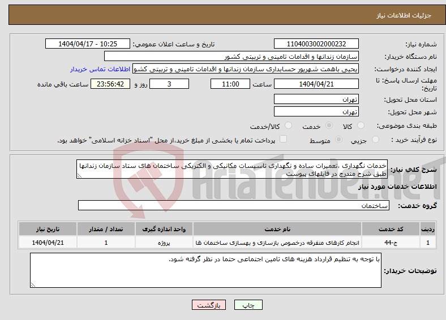Click the request creator name field
446x320 pixels.
click(246, 69)
